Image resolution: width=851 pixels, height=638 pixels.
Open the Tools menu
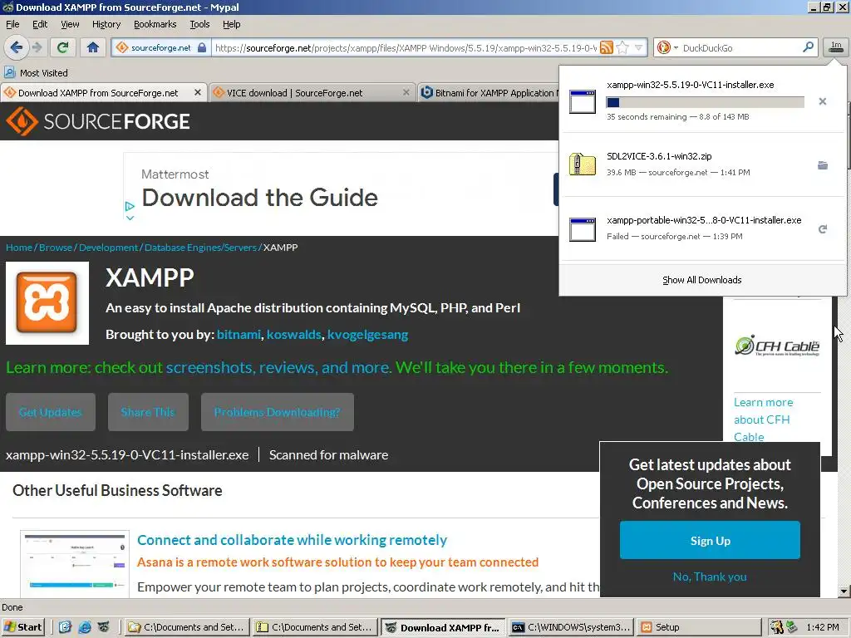coord(199,24)
